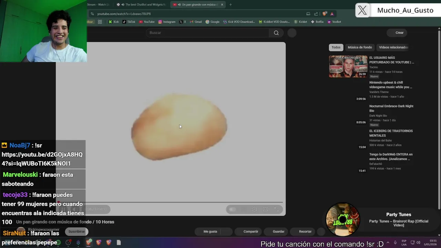This screenshot has width=441, height=248.
Task: Open the TikTok bookmark
Action: click(x=129, y=22)
